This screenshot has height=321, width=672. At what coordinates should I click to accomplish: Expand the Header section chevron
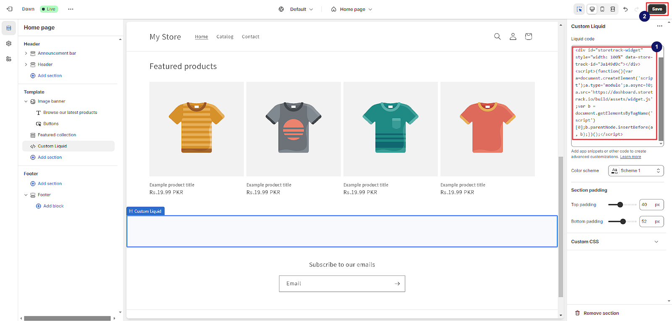(26, 65)
